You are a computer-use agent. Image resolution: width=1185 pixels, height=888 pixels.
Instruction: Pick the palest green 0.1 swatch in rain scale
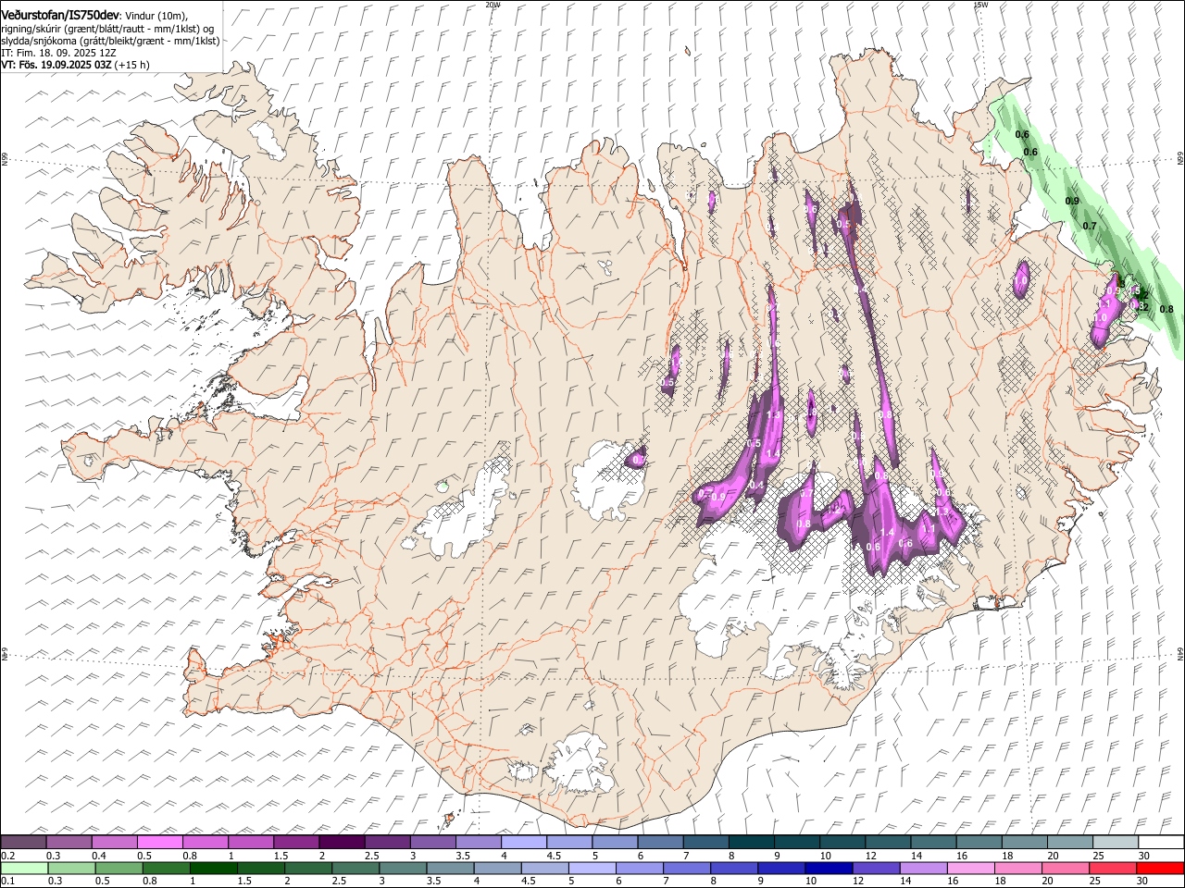click(x=25, y=869)
